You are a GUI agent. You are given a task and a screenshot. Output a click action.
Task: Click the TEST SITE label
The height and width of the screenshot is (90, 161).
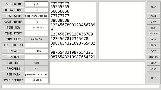tap(13, 16)
